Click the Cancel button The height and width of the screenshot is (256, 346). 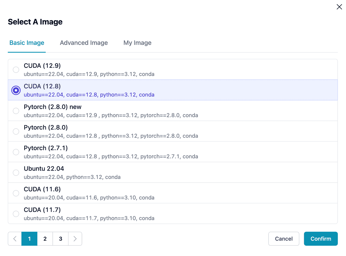pos(284,239)
